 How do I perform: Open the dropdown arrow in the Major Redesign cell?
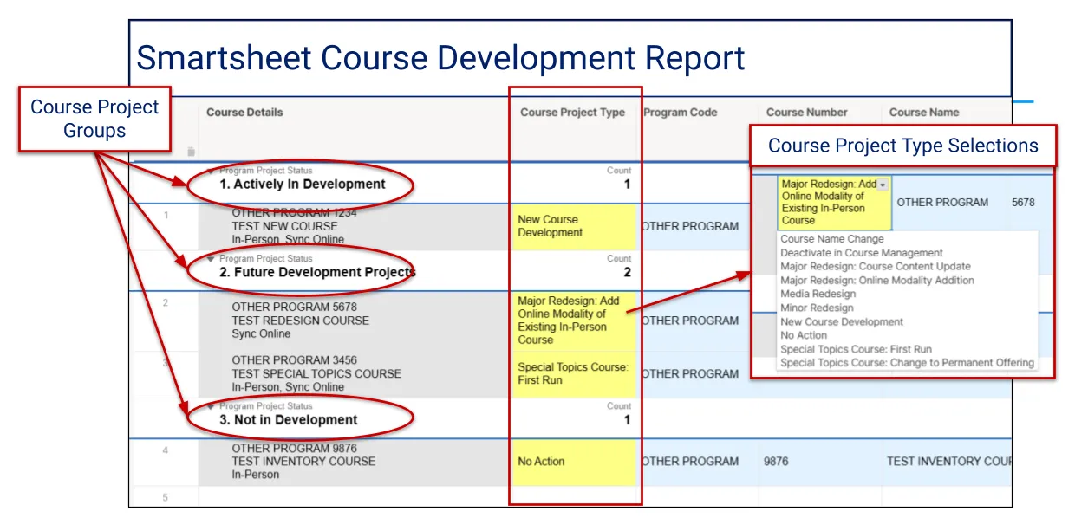tap(883, 185)
